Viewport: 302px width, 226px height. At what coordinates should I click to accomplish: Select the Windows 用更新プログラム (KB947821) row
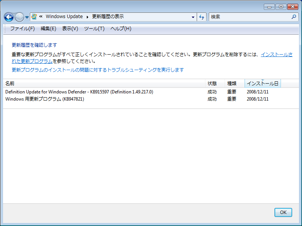[143, 99]
